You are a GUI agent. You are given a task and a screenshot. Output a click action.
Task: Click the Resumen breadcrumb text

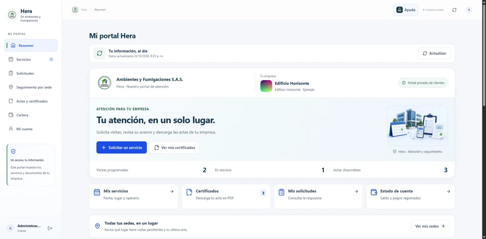pyautogui.click(x=100, y=10)
